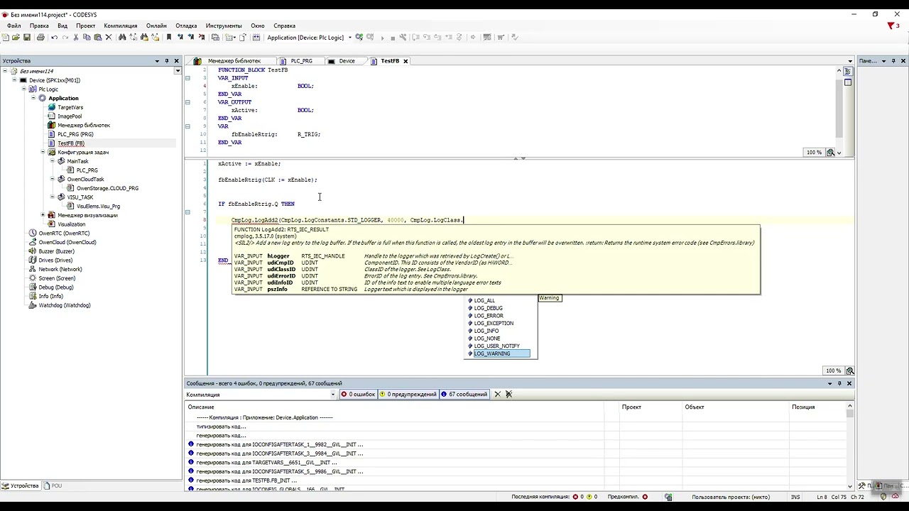Click the paste icon in the toolbar
909x511 pixels.
point(97,38)
